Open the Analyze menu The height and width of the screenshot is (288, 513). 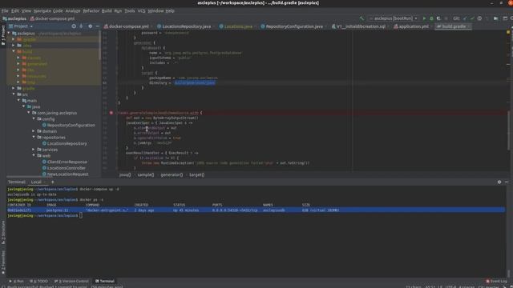coord(73,10)
